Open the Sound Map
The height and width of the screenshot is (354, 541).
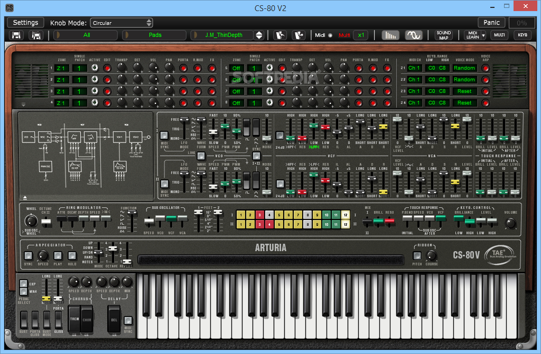pos(443,35)
